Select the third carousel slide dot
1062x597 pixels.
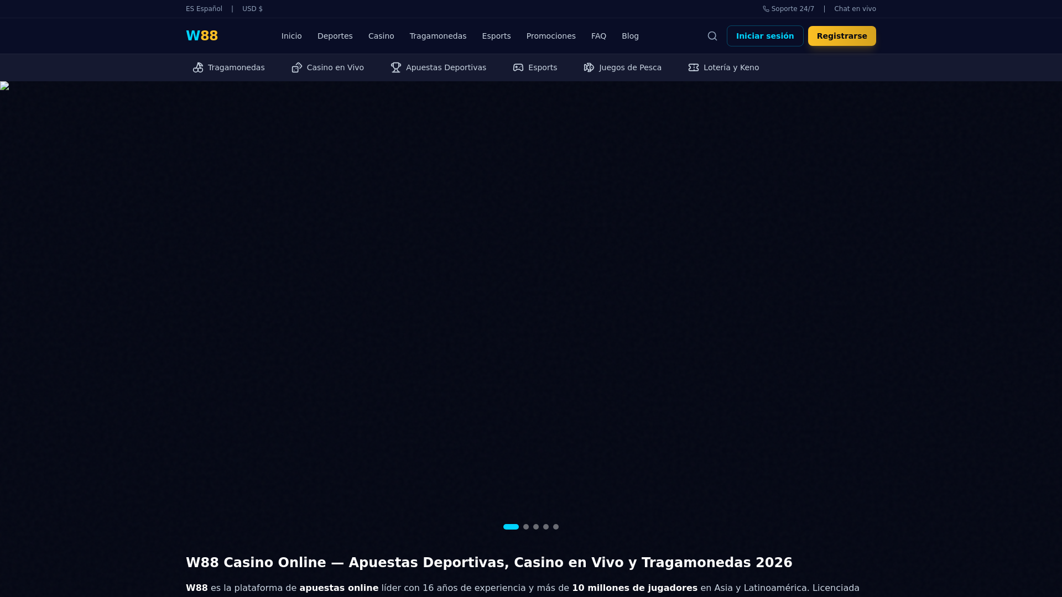pyautogui.click(x=536, y=527)
